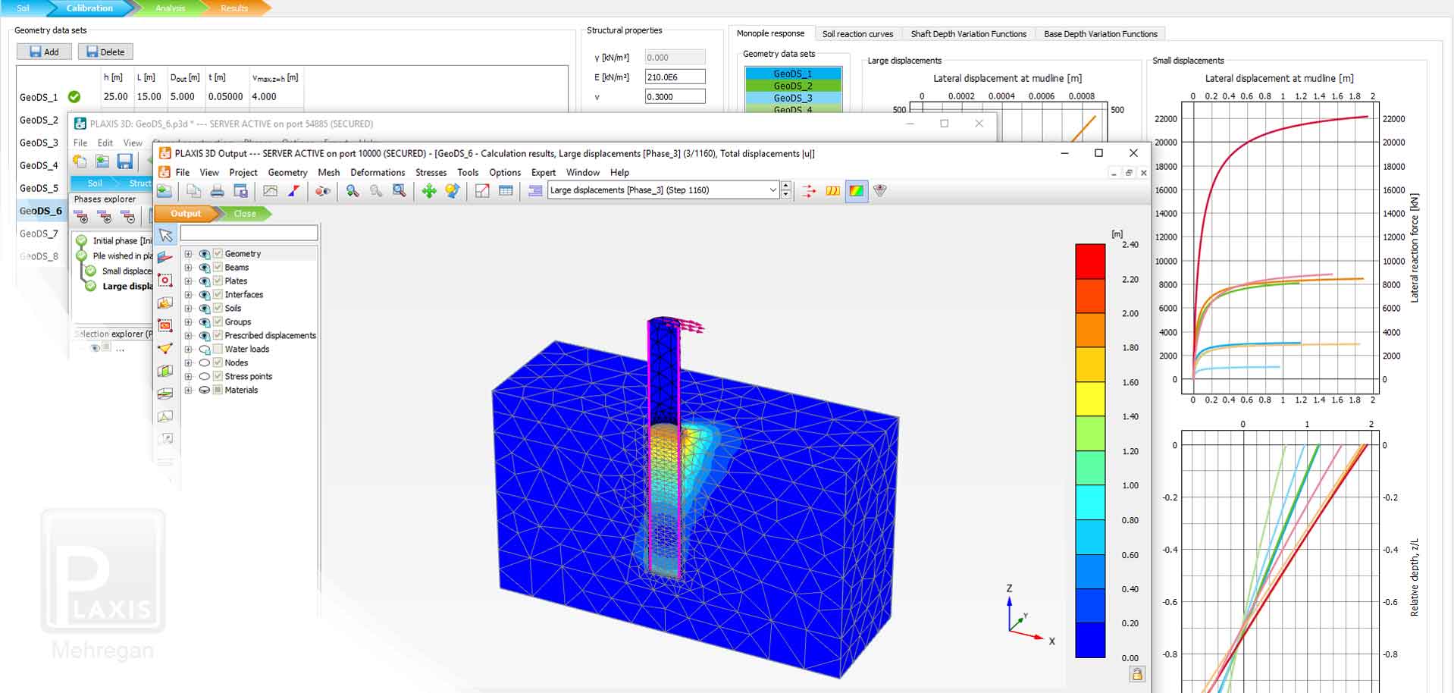Toggle visibility eye for Prescribed displacements
The image size is (1454, 693).
tap(204, 335)
